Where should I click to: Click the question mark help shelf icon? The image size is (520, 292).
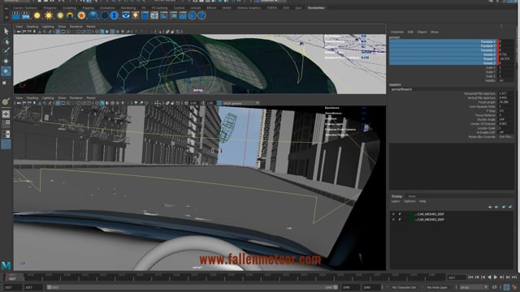click(201, 15)
